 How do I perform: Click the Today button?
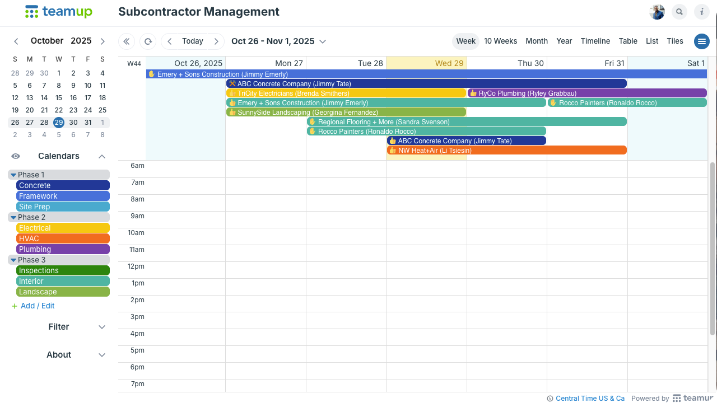[193, 41]
